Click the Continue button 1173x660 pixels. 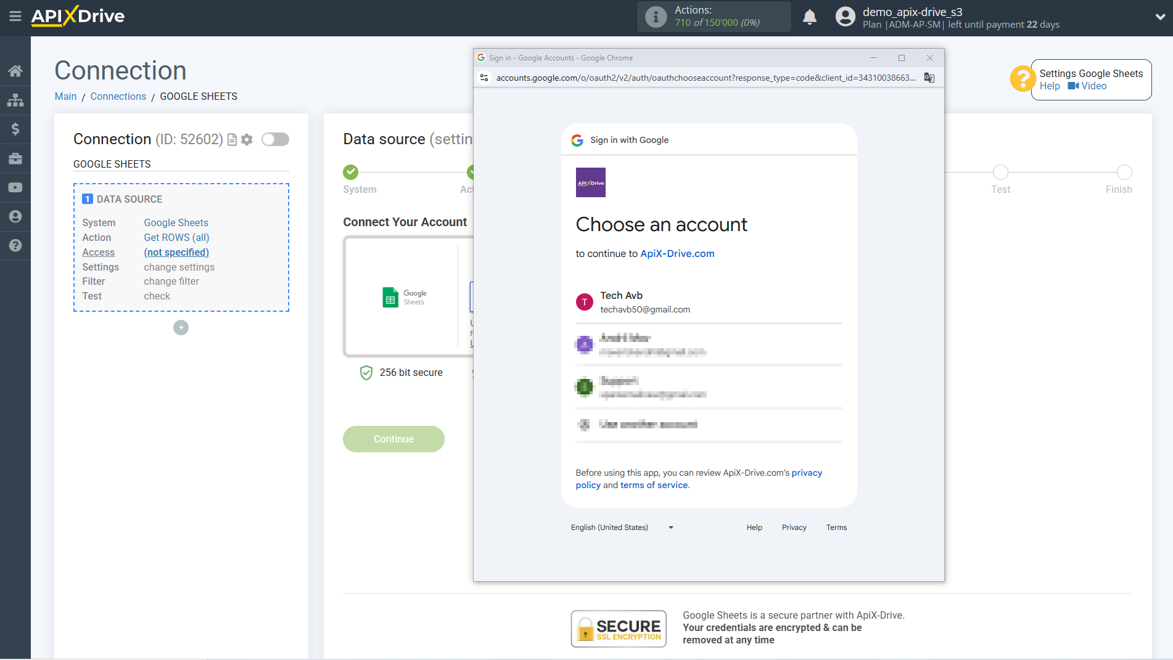point(393,439)
